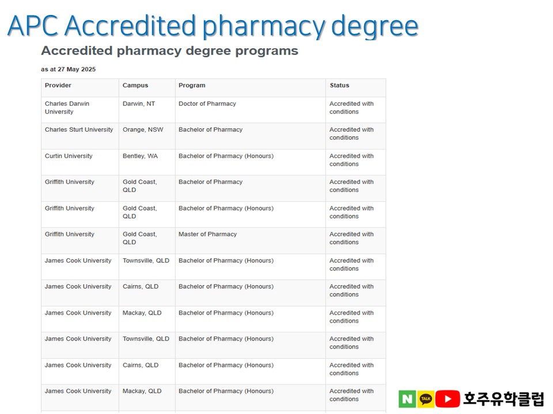The image size is (553, 414).
Task: Click the red YouTube play icon
Action: tap(448, 399)
